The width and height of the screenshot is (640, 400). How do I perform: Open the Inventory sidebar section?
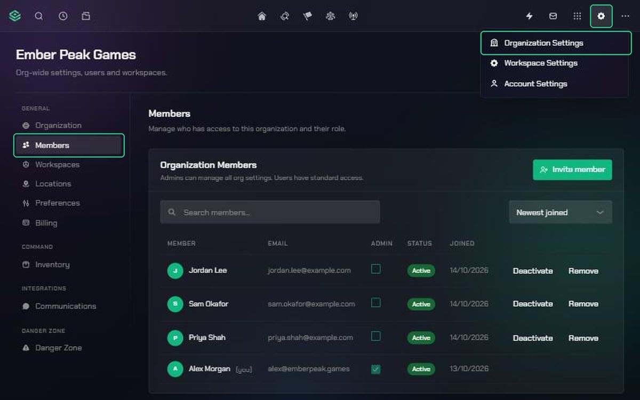(69, 265)
